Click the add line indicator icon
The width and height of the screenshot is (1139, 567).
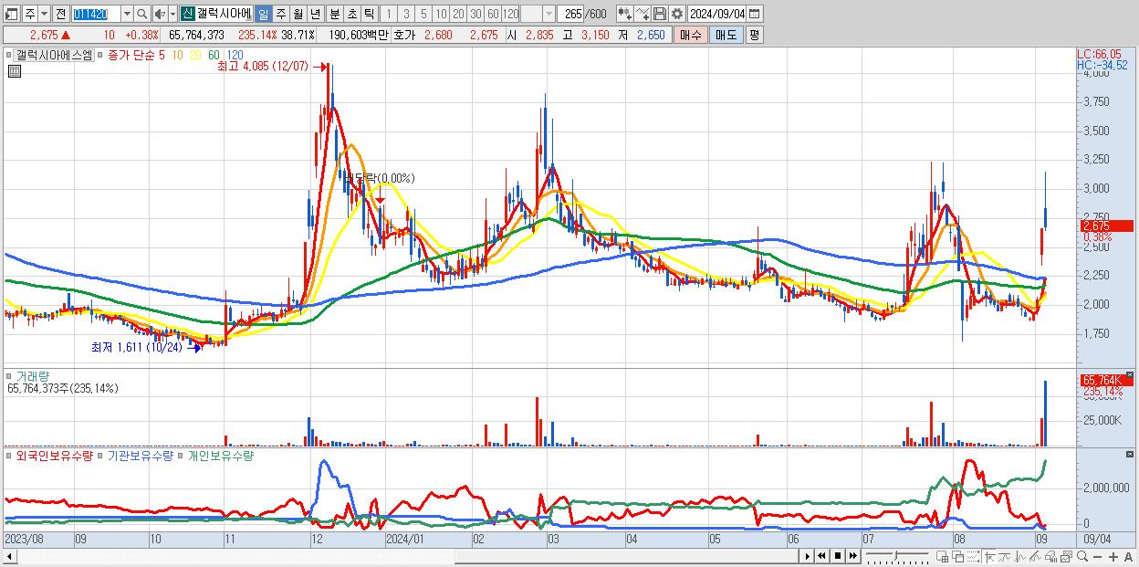click(643, 14)
